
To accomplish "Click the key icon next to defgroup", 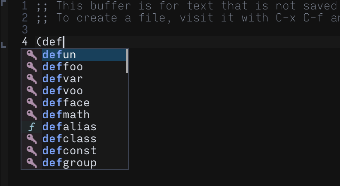I will pyautogui.click(x=32, y=163).
